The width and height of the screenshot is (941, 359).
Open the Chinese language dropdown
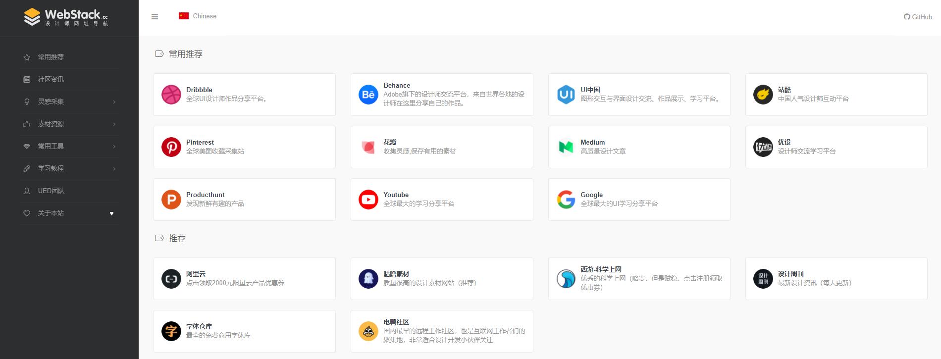coord(198,16)
